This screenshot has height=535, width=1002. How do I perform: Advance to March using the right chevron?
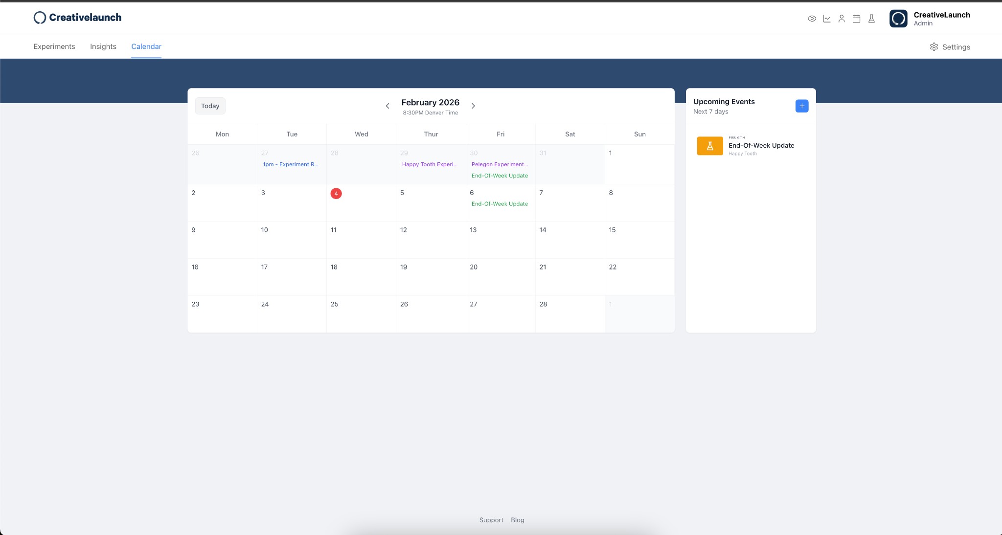(473, 106)
